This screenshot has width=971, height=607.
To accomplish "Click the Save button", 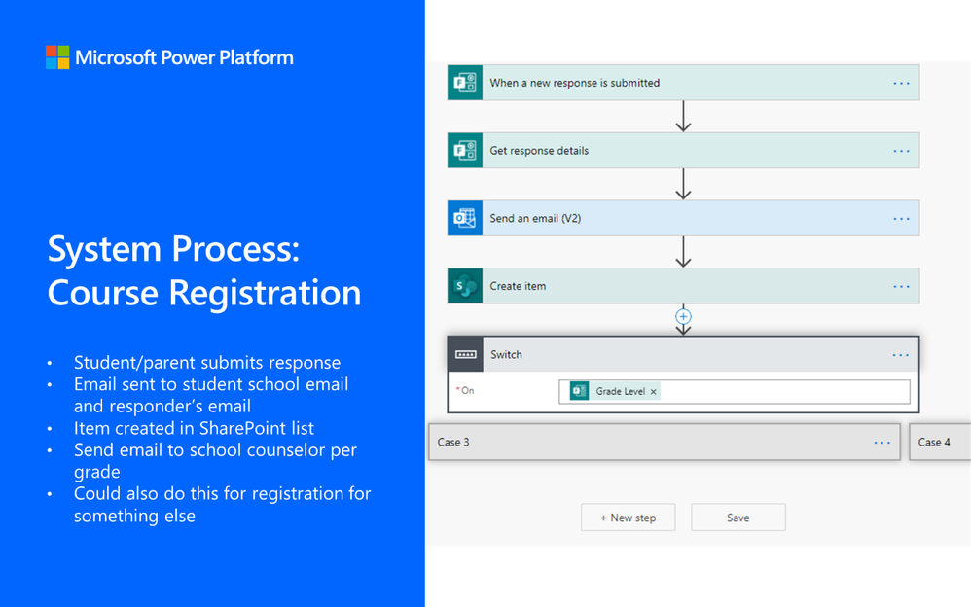I will click(x=737, y=518).
